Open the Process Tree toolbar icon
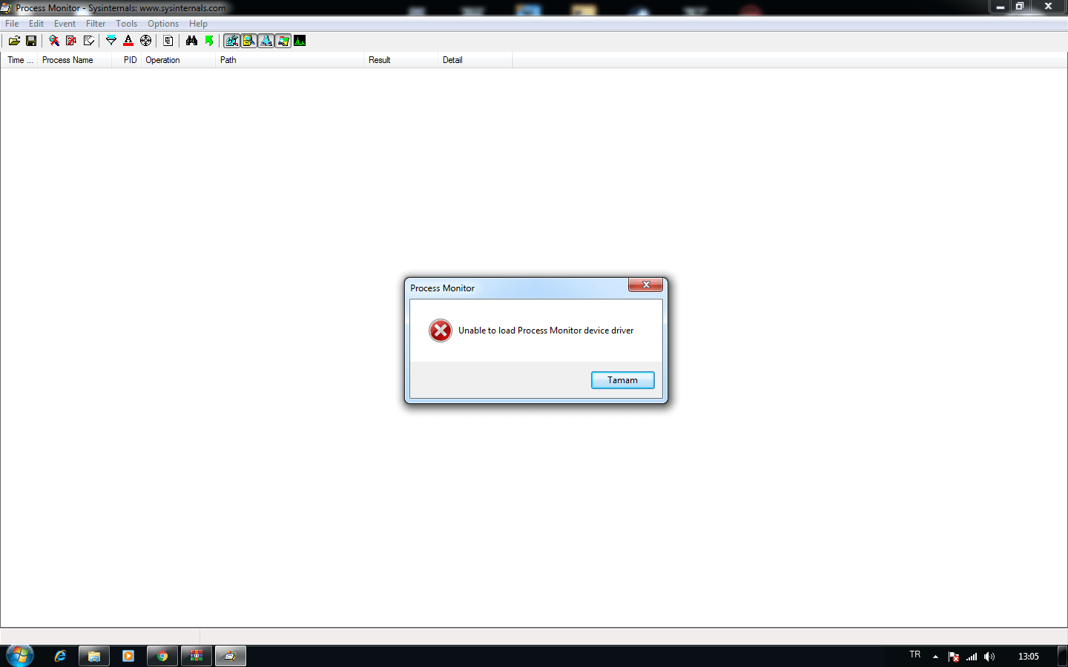This screenshot has width=1068, height=667. 168,41
